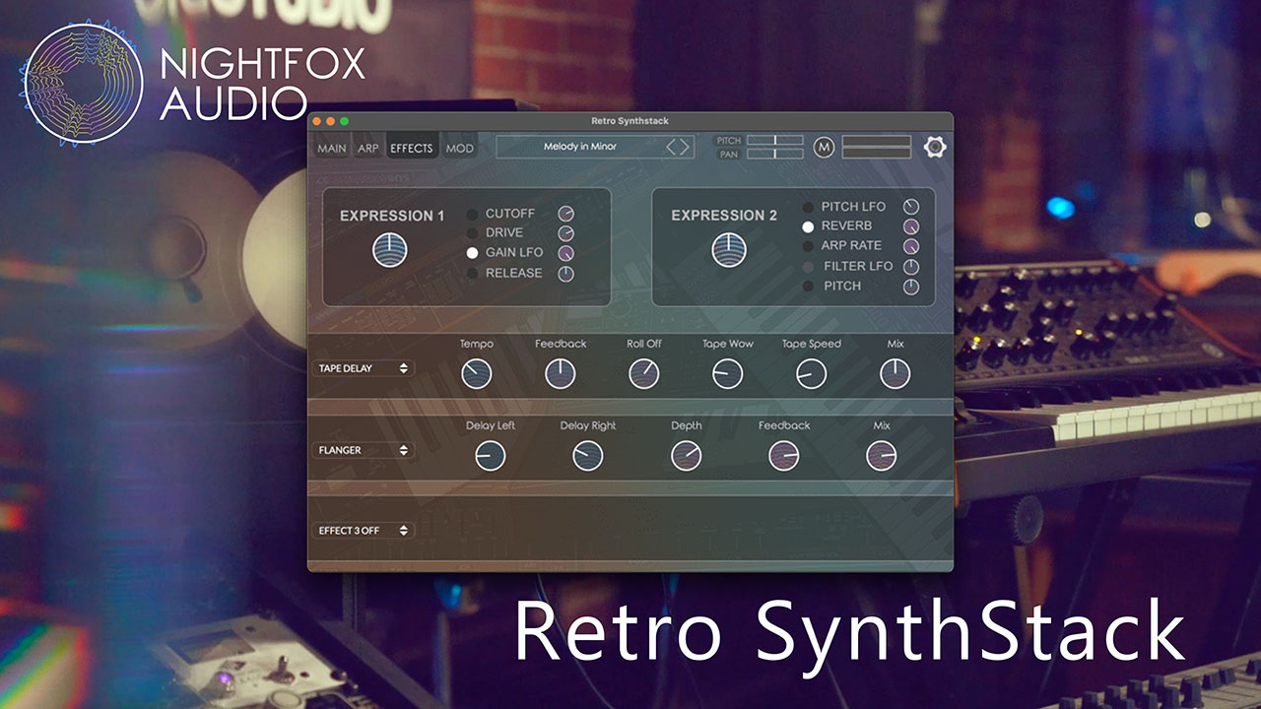Toggle the REVERB radio in Expression 2

tap(808, 226)
